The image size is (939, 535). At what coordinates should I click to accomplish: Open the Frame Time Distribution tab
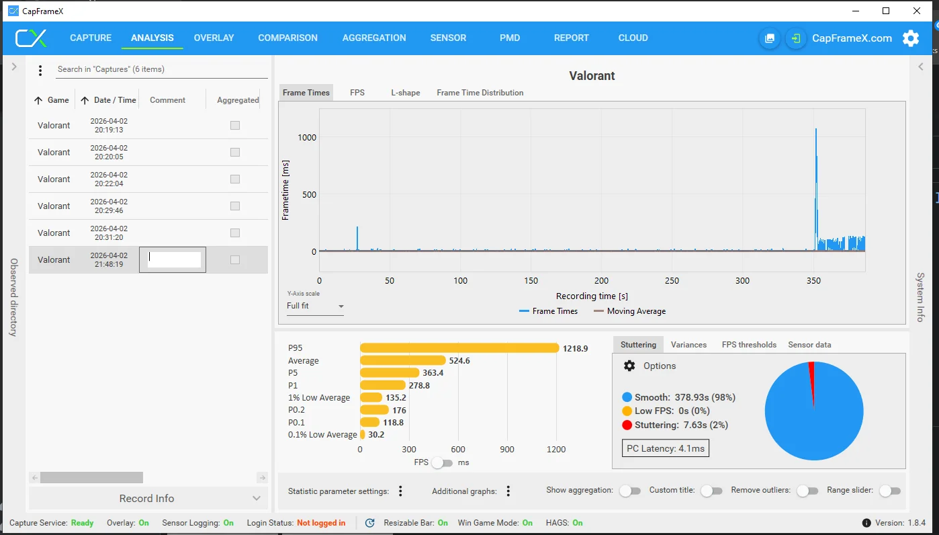[x=480, y=93]
